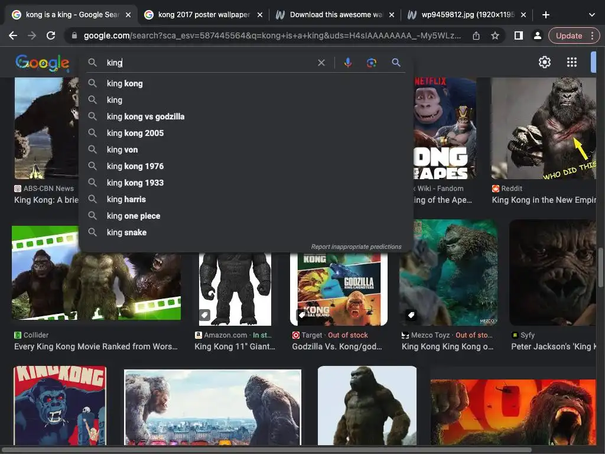Expand the tab search chevron
605x454 pixels.
click(x=592, y=15)
